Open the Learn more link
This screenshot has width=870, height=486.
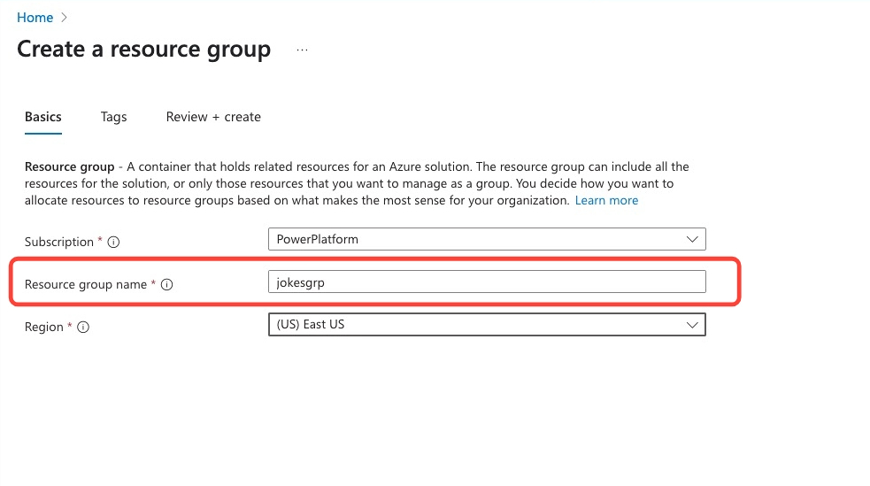[606, 201]
